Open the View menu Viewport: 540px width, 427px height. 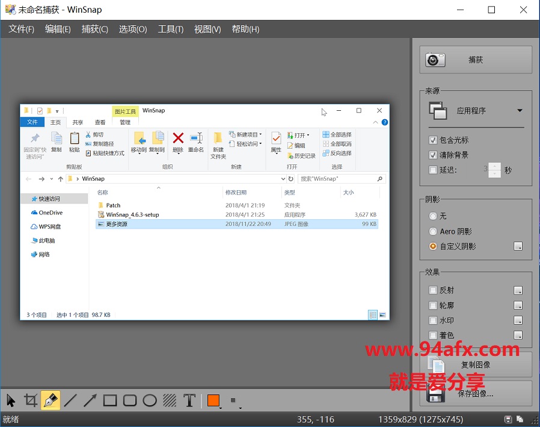pyautogui.click(x=207, y=29)
